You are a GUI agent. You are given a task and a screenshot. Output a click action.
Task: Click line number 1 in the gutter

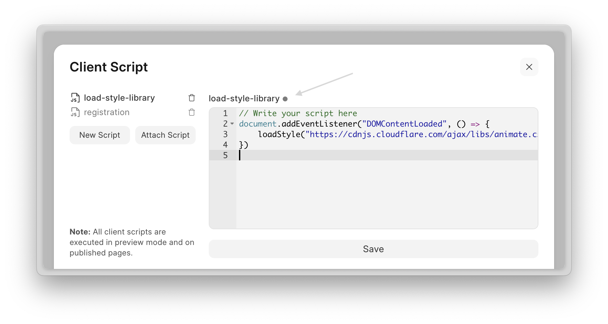pyautogui.click(x=225, y=113)
